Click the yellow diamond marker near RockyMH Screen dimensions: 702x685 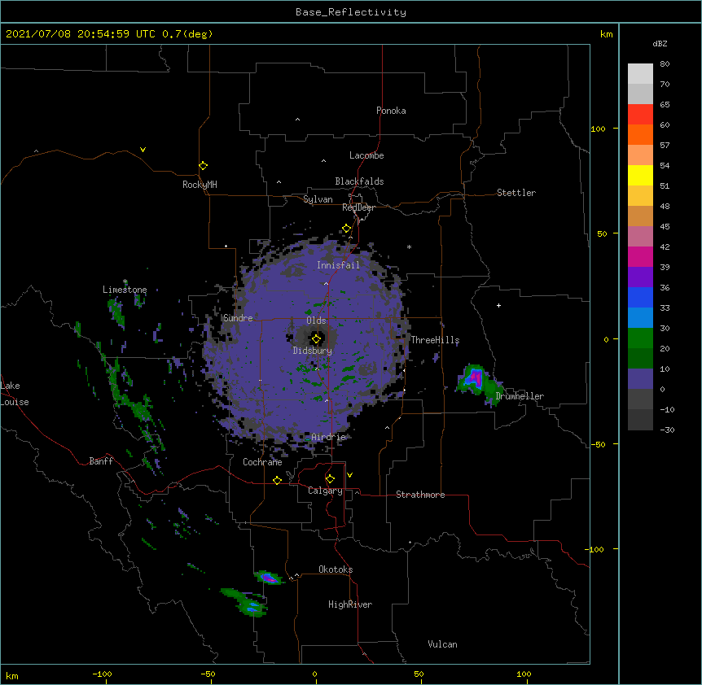(x=203, y=166)
